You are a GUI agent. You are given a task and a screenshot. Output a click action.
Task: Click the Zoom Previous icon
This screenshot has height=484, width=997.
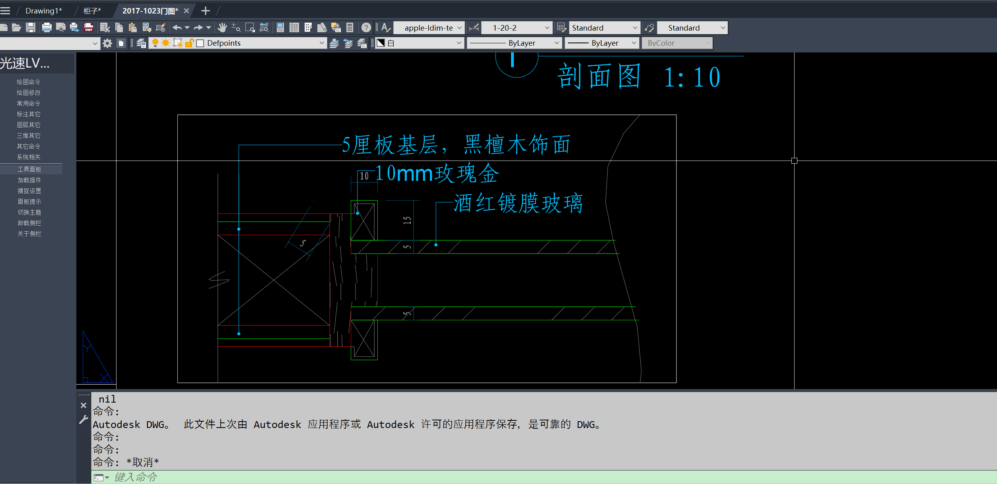point(264,27)
